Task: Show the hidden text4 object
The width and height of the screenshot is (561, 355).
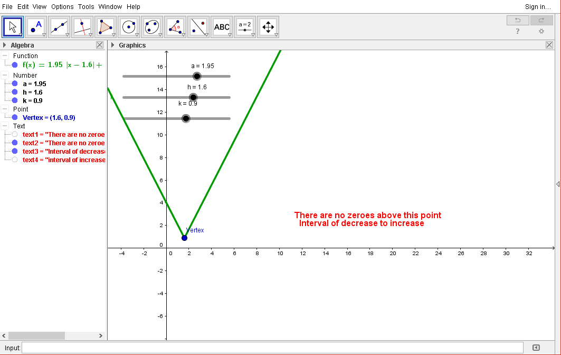Action: [15, 160]
